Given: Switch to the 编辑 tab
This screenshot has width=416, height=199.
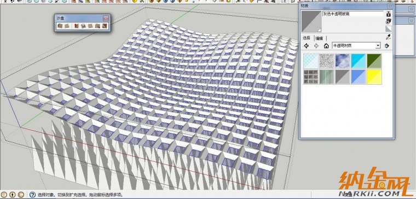Looking at the screenshot, I should click(x=320, y=38).
